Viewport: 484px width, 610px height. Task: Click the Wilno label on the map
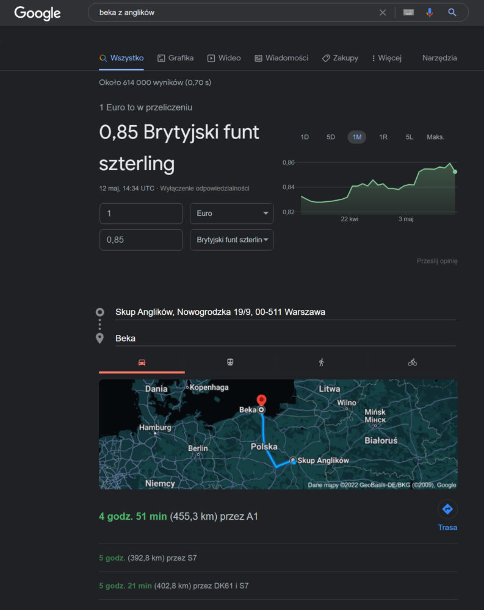point(347,403)
